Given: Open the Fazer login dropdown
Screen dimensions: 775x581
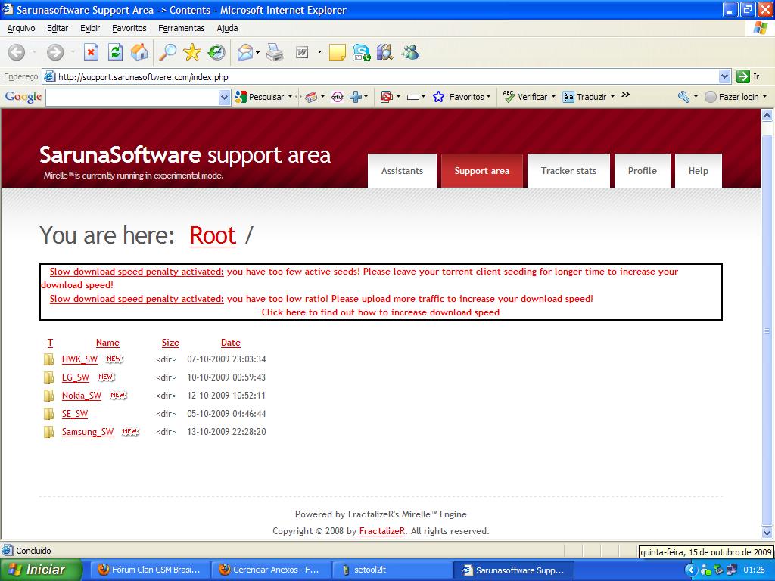Looking at the screenshot, I should pyautogui.click(x=764, y=97).
